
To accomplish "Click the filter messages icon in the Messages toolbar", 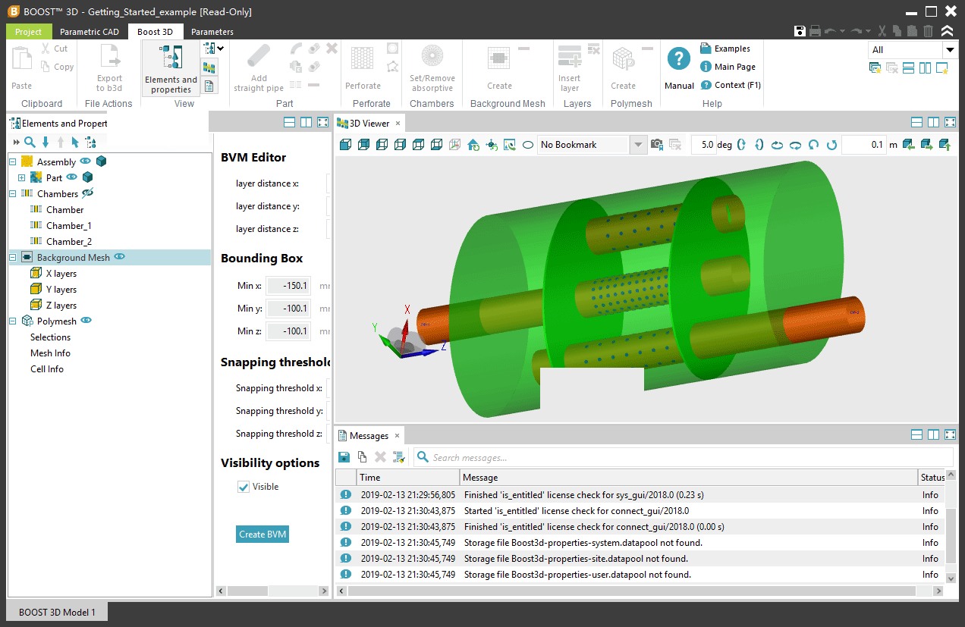I will pyautogui.click(x=398, y=456).
